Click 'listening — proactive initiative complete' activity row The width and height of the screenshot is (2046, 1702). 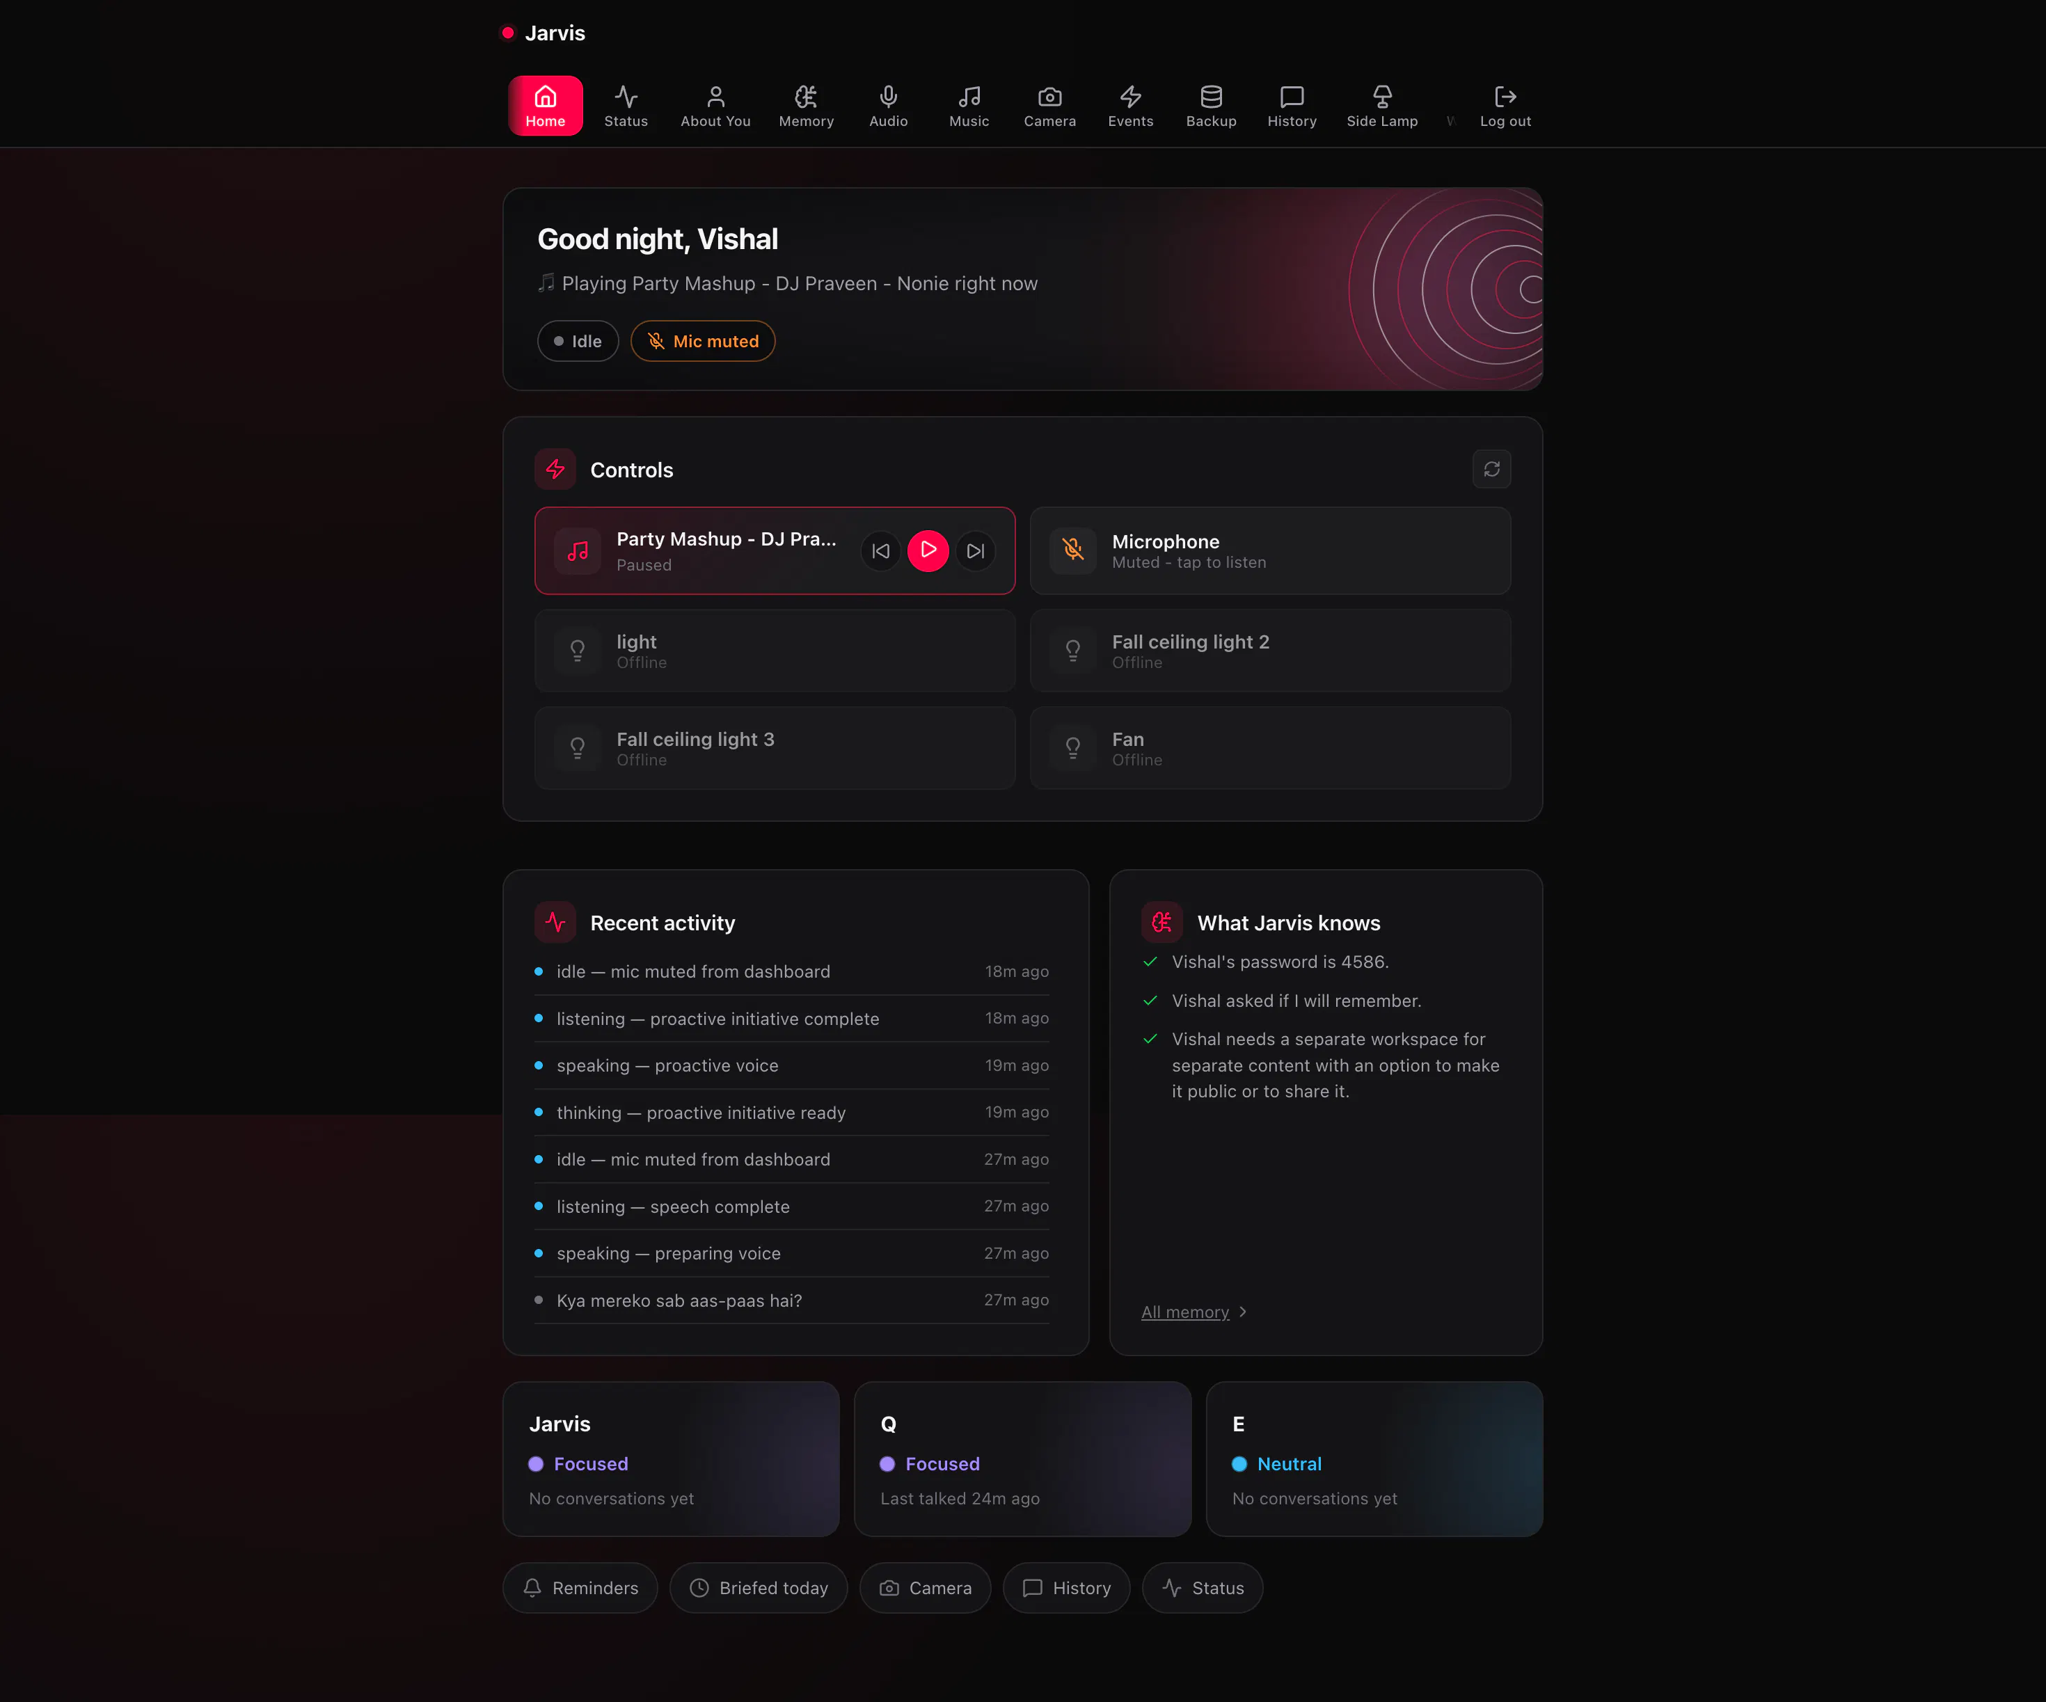[792, 1018]
